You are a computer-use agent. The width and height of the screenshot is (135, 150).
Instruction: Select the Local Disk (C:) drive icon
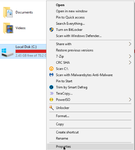7,52
